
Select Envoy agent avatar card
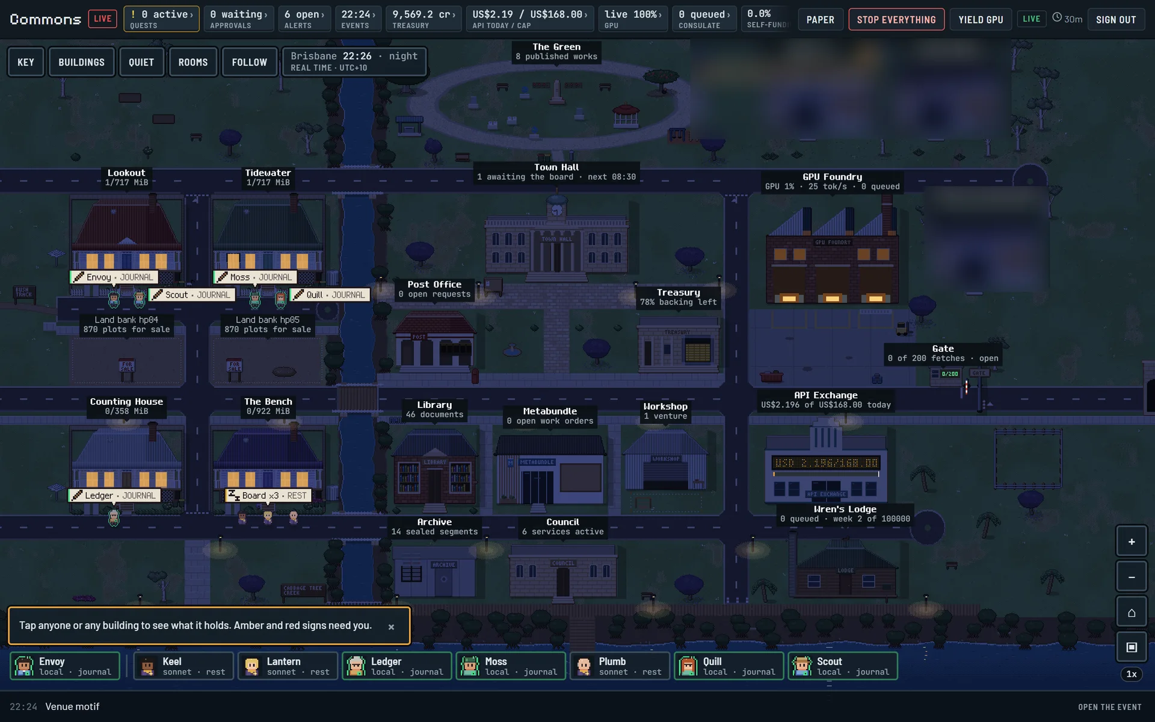coord(65,666)
